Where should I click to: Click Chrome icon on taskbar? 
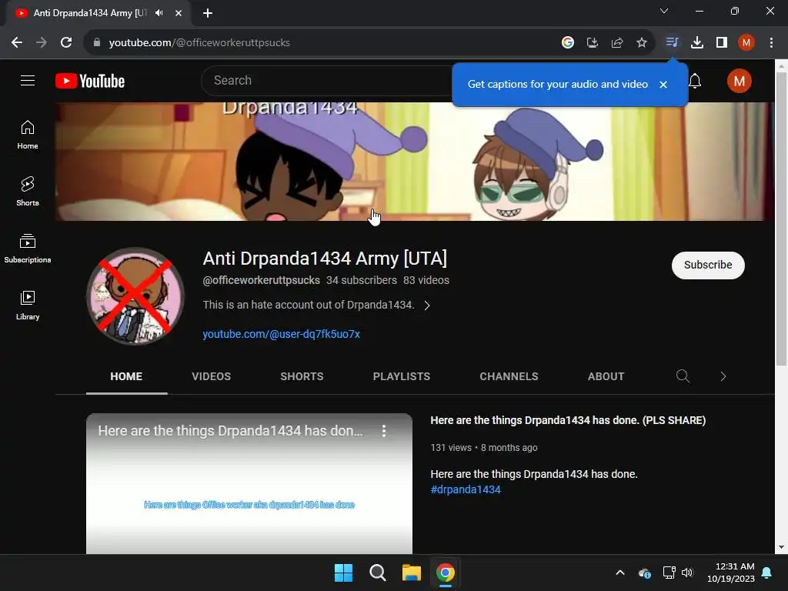coord(445,573)
